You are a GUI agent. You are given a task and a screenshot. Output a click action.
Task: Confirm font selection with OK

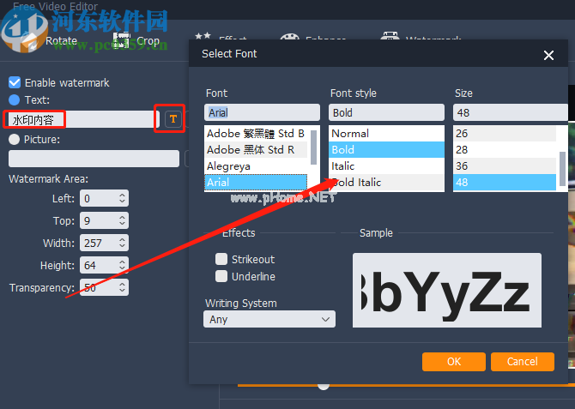(454, 362)
